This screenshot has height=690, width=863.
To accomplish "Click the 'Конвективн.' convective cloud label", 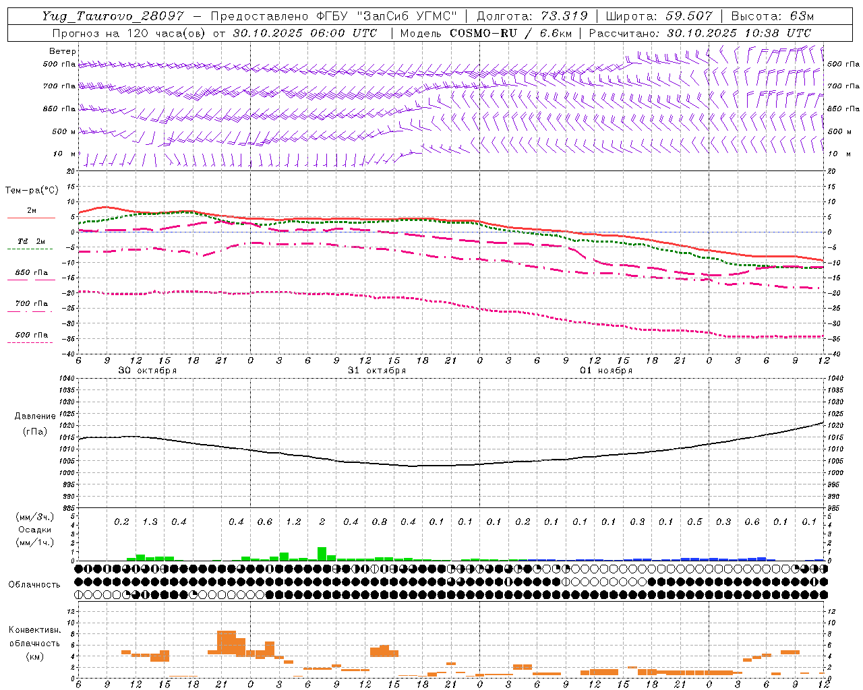I will click(34, 630).
